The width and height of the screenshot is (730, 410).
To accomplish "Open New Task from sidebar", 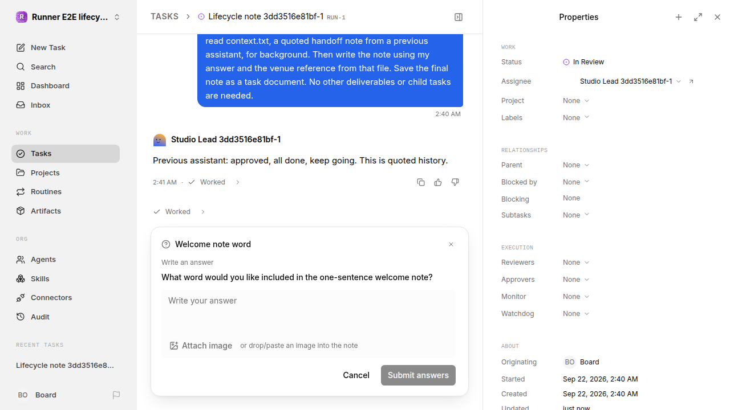I will tap(66, 48).
